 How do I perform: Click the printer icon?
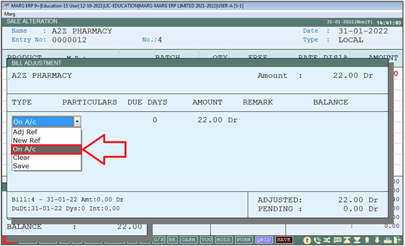pos(388,240)
